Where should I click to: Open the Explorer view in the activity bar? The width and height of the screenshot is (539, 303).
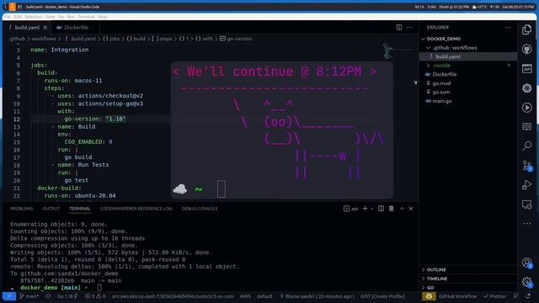[526, 29]
